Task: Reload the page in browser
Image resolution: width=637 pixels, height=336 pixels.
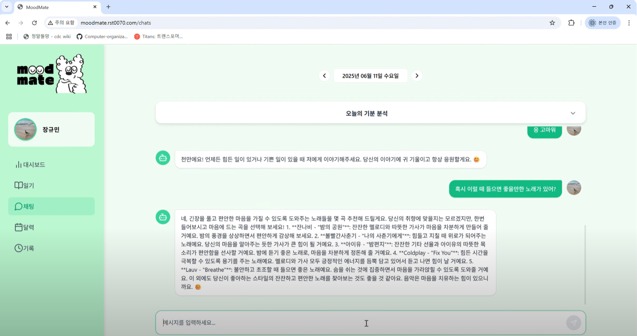Action: coord(34,23)
